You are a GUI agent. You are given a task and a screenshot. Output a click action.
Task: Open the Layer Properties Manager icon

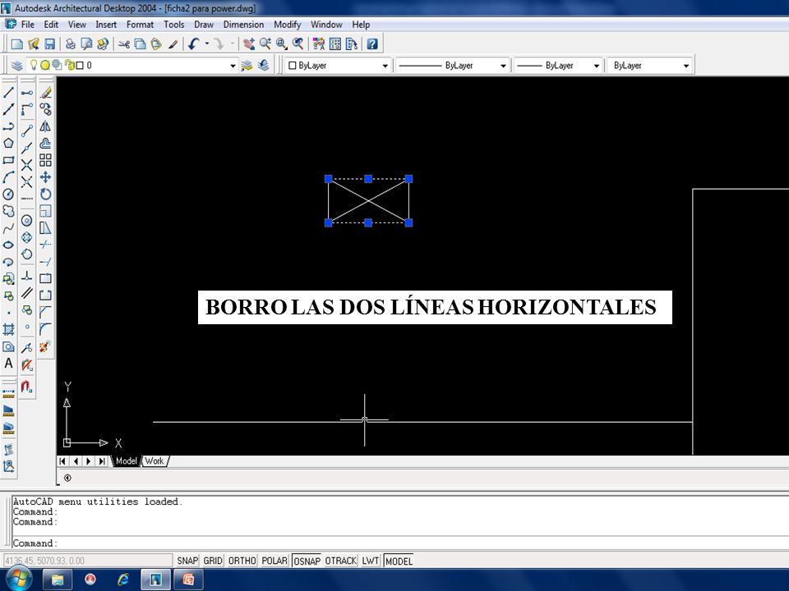point(17,66)
